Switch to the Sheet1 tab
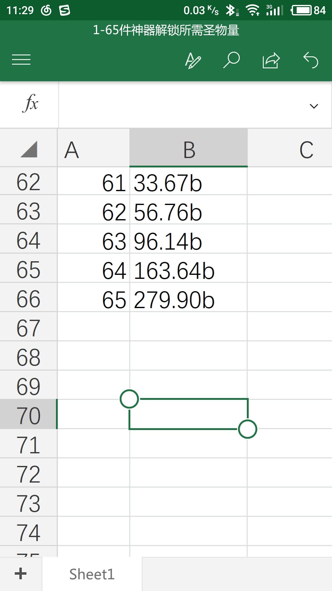 pyautogui.click(x=92, y=574)
